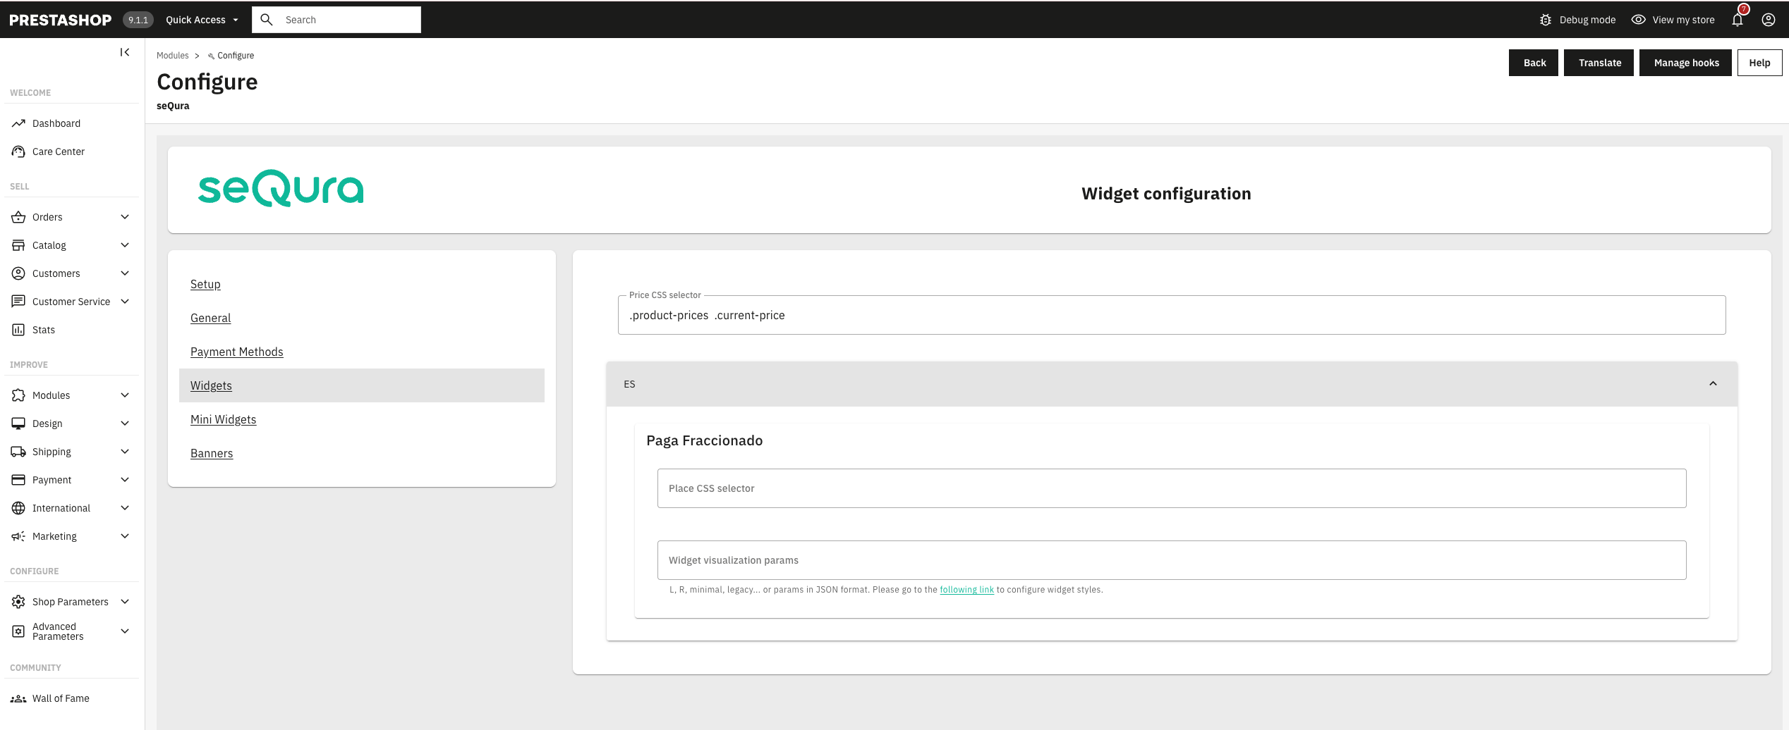The width and height of the screenshot is (1789, 730).
Task: Click the Shop Parameters gear icon
Action: click(x=18, y=602)
